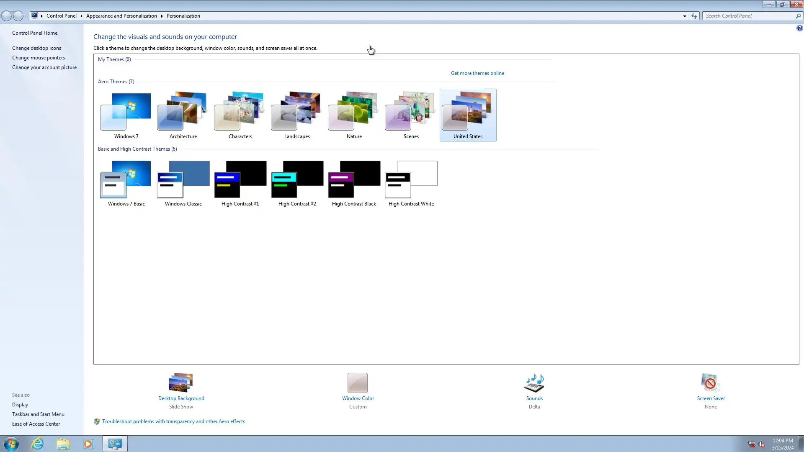804x452 pixels.
Task: Click the Start orb button
Action: coord(11,444)
